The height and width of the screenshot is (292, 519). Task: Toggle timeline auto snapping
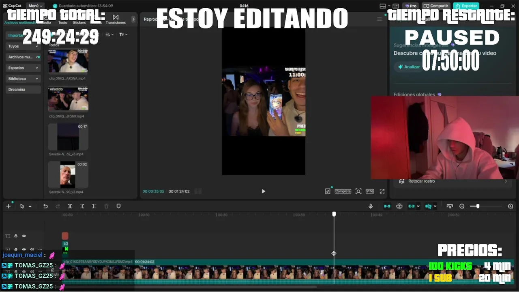[x=399, y=206]
